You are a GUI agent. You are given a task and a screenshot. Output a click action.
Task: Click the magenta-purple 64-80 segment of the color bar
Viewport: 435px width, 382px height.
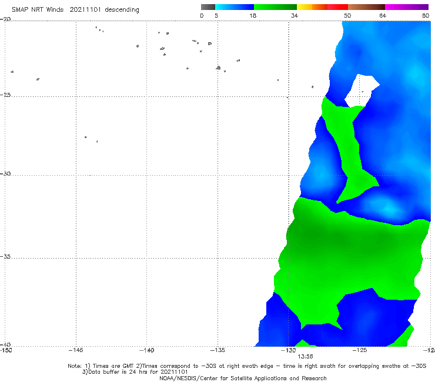pos(407,7)
